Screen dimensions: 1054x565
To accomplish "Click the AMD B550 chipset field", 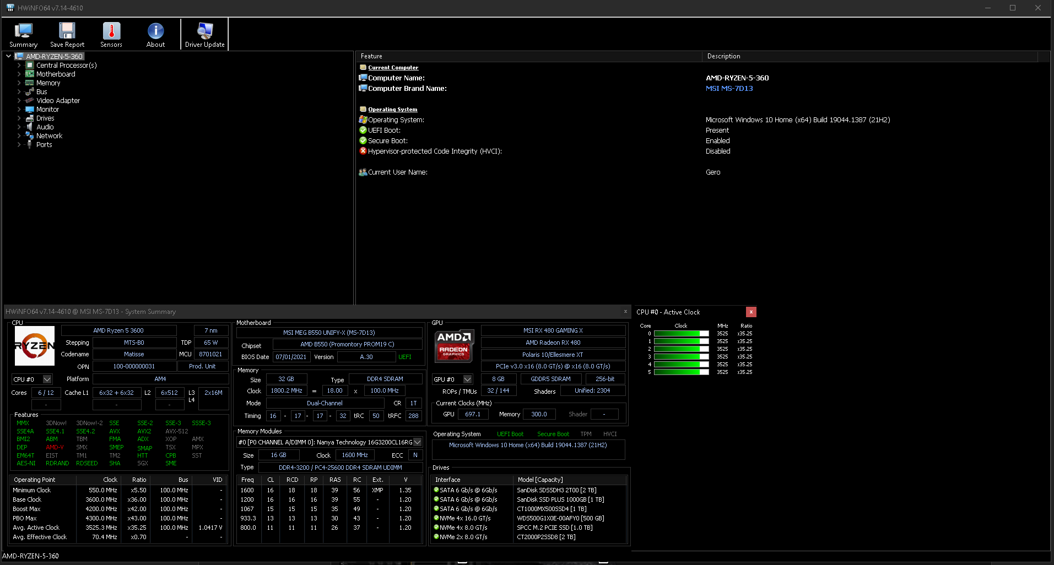I will pyautogui.click(x=347, y=344).
